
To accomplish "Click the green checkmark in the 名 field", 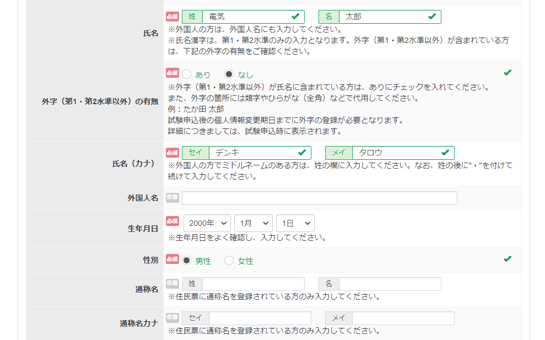I will pyautogui.click(x=432, y=17).
